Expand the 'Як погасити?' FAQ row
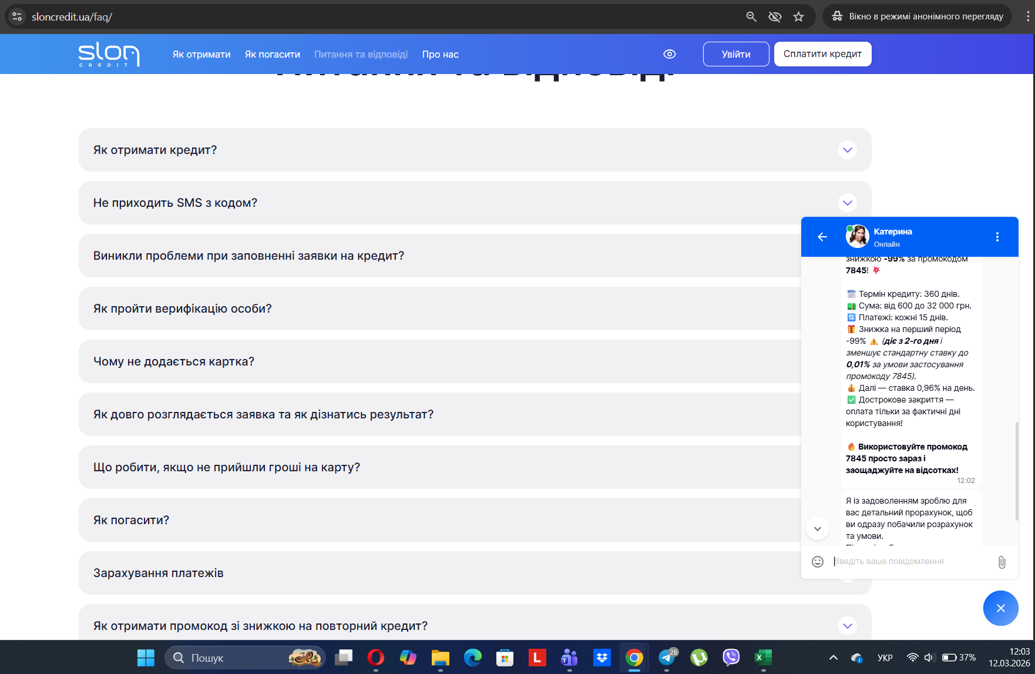This screenshot has width=1035, height=674. (x=439, y=520)
